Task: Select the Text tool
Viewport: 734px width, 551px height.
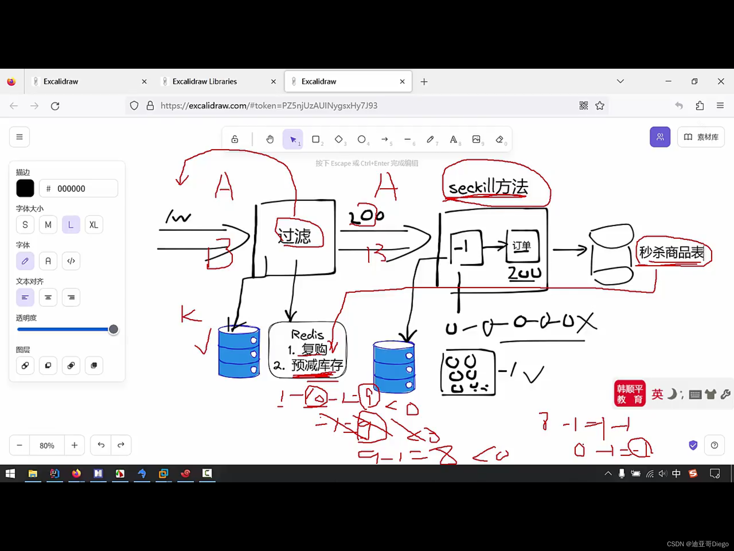Action: [x=453, y=139]
